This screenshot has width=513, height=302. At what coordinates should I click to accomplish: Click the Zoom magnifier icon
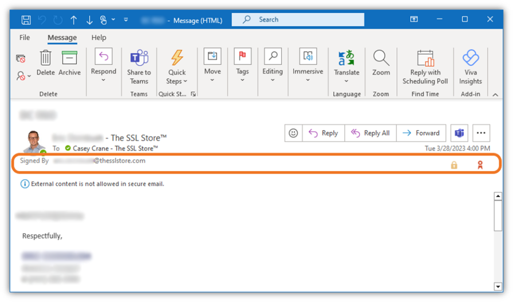pos(381,58)
